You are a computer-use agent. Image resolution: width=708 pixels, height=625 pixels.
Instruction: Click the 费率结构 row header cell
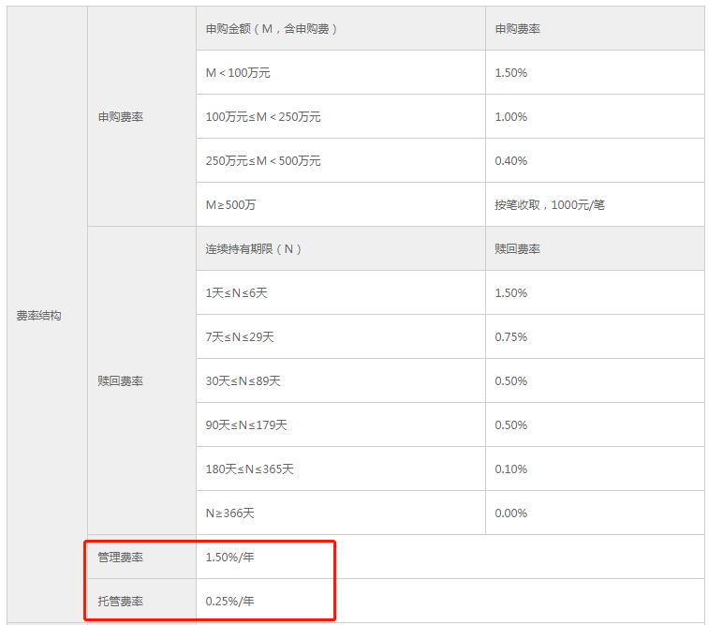point(38,316)
